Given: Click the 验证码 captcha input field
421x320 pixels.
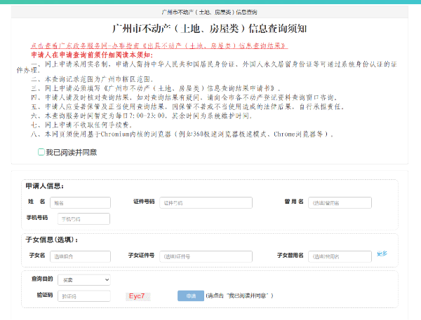Looking at the screenshot, I should click(84, 296).
